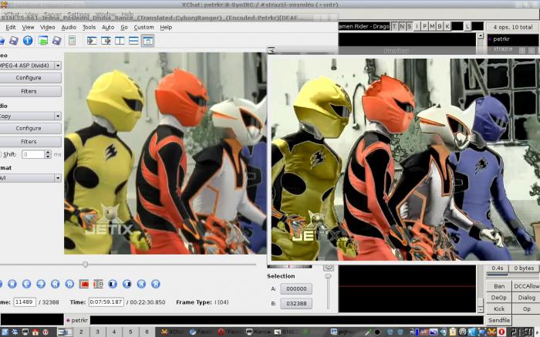
Task: Open the Edit menu
Action: coord(10,27)
